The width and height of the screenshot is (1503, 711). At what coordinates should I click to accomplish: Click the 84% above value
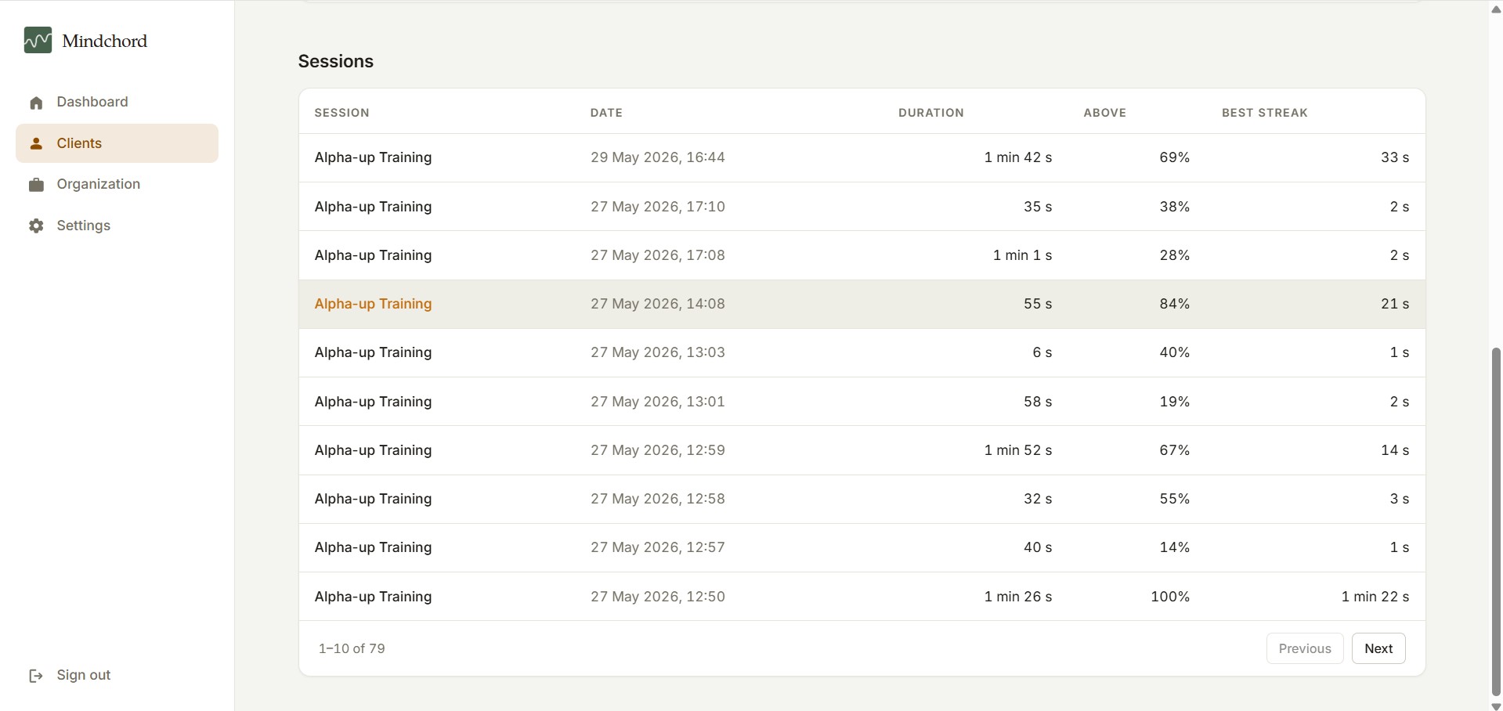coord(1174,304)
